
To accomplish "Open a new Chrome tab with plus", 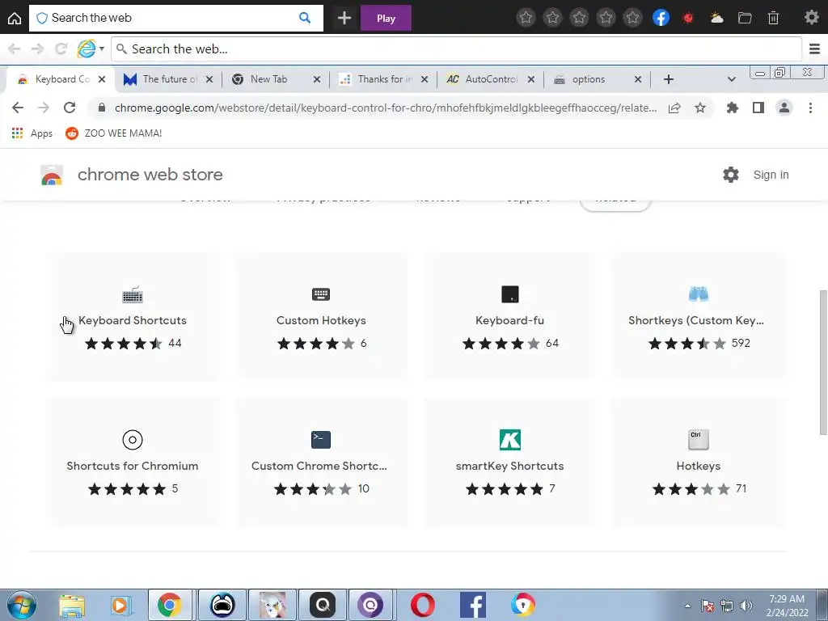I will [x=669, y=79].
